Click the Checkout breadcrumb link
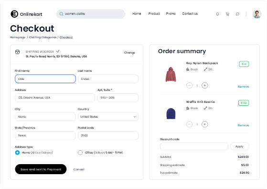The height and width of the screenshot is (189, 267). coord(66,37)
